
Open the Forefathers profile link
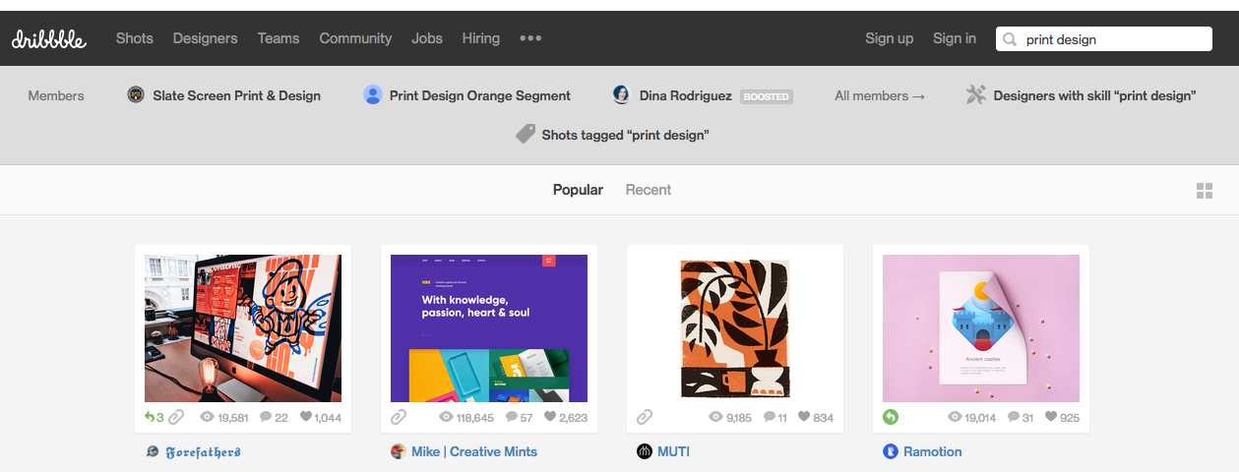point(203,452)
